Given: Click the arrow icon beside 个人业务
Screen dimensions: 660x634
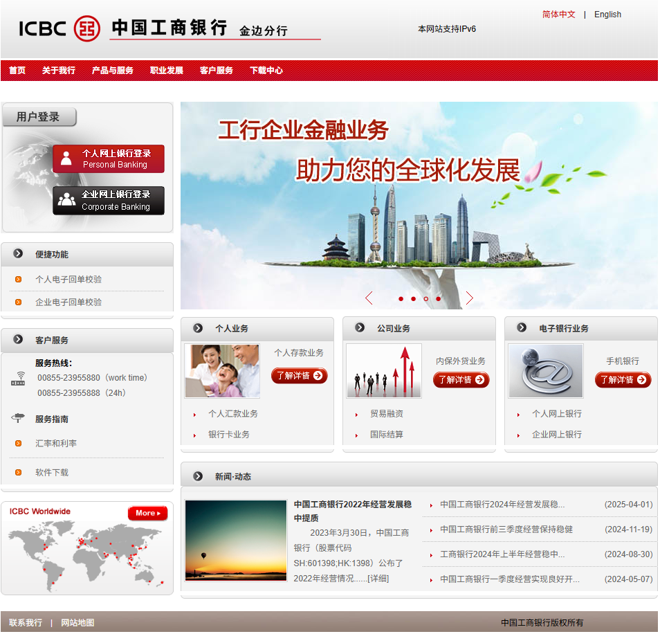Looking at the screenshot, I should 198,328.
